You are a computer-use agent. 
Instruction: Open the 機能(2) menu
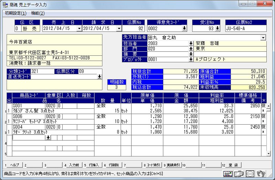pos(38,13)
